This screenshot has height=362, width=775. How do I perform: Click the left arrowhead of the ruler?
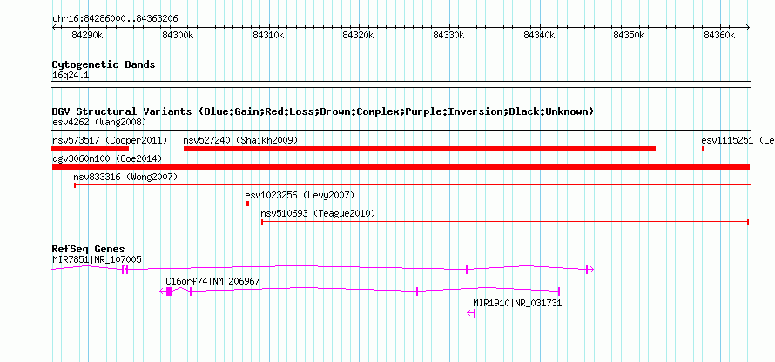tap(54, 27)
